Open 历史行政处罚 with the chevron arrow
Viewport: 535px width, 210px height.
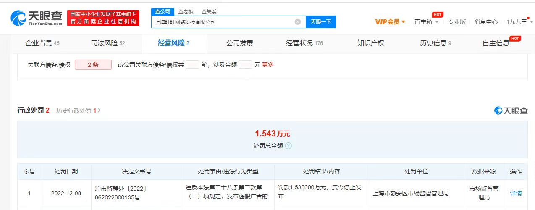(x=79, y=110)
